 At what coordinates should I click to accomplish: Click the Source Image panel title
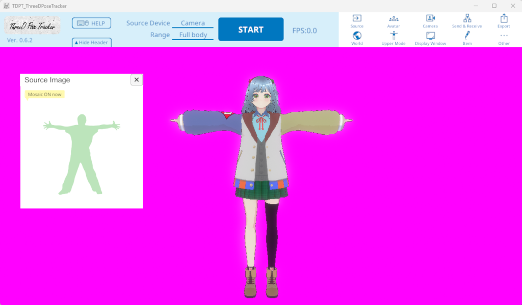pos(47,80)
